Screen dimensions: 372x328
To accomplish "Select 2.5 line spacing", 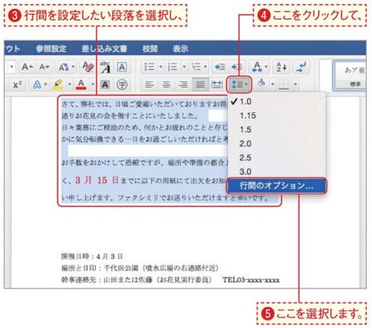I will coord(276,158).
